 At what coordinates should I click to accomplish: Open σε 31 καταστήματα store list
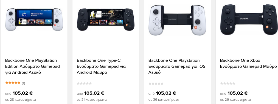(x=92, y=100)
